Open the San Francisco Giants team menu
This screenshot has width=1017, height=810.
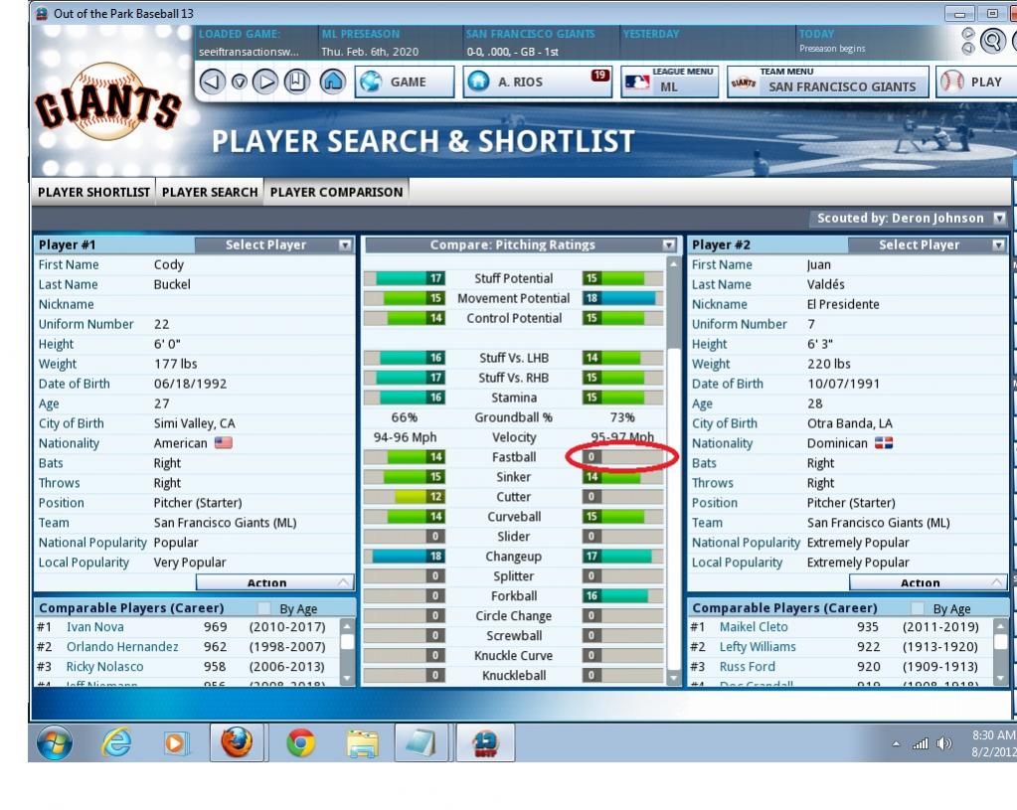click(x=828, y=82)
